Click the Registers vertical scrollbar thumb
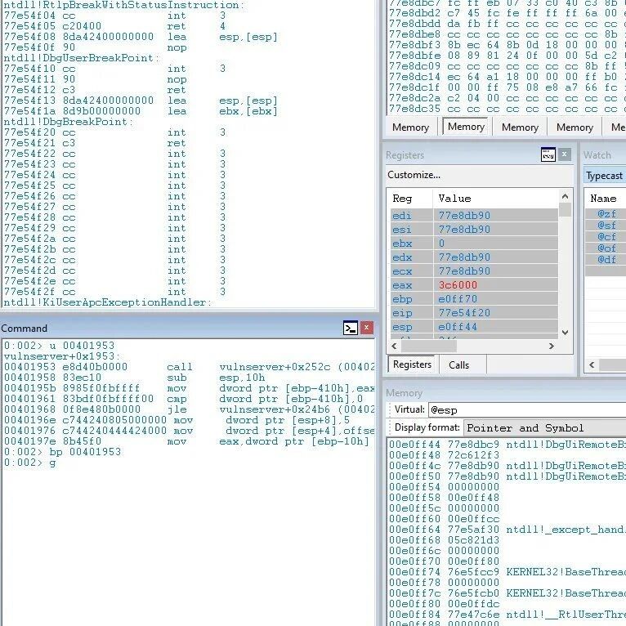Screen dimensions: 626x626 (x=565, y=209)
